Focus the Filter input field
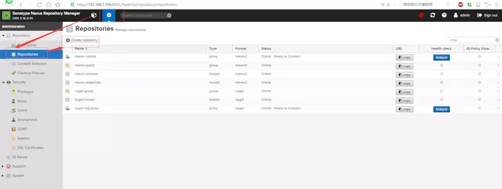The height and width of the screenshot is (189, 502). tap(471, 40)
